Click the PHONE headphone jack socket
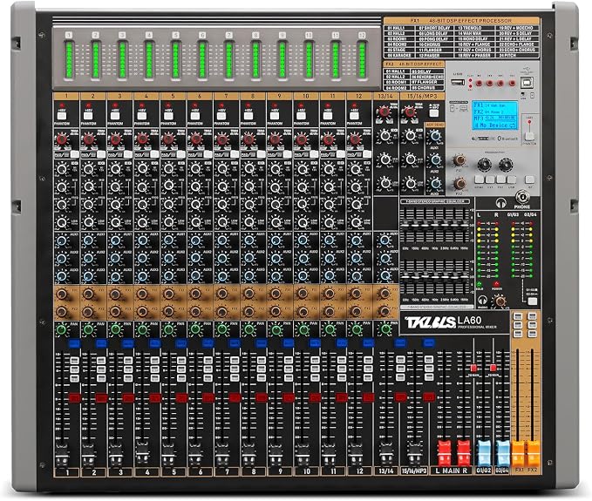Viewport: 592px width, 501px height. pos(521,197)
